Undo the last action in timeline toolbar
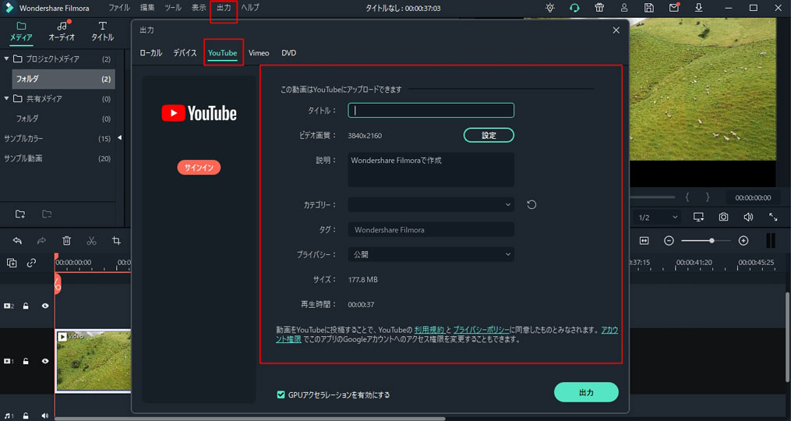 coord(17,241)
